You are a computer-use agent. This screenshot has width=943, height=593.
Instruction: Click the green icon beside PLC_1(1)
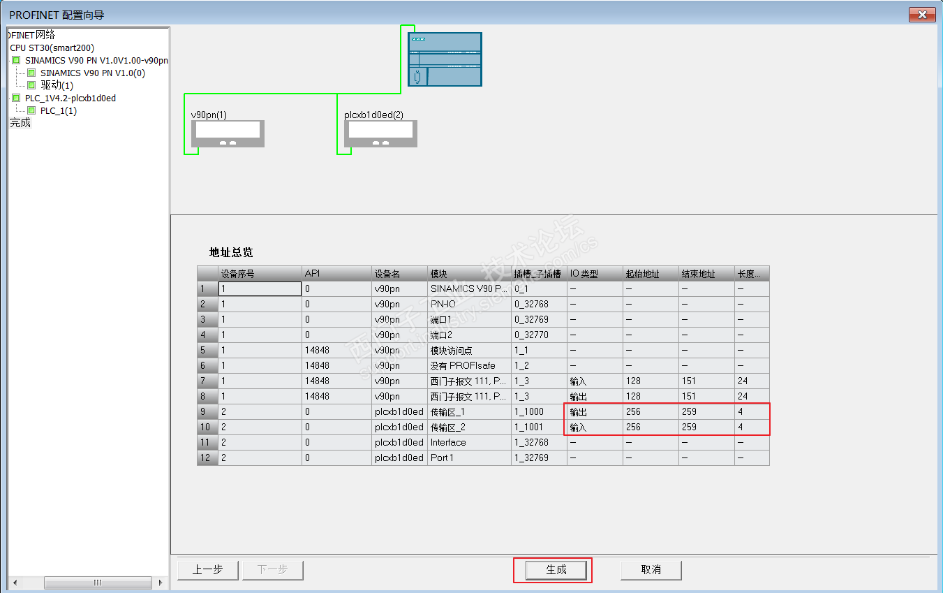pyautogui.click(x=31, y=110)
